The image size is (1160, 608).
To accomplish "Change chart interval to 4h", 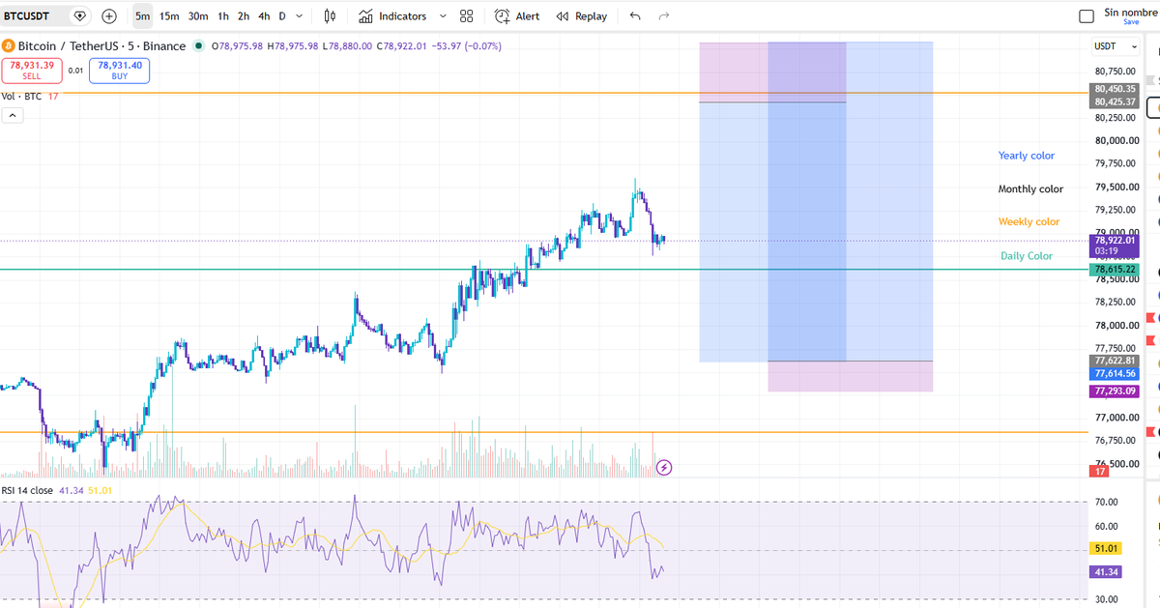I will [x=264, y=16].
